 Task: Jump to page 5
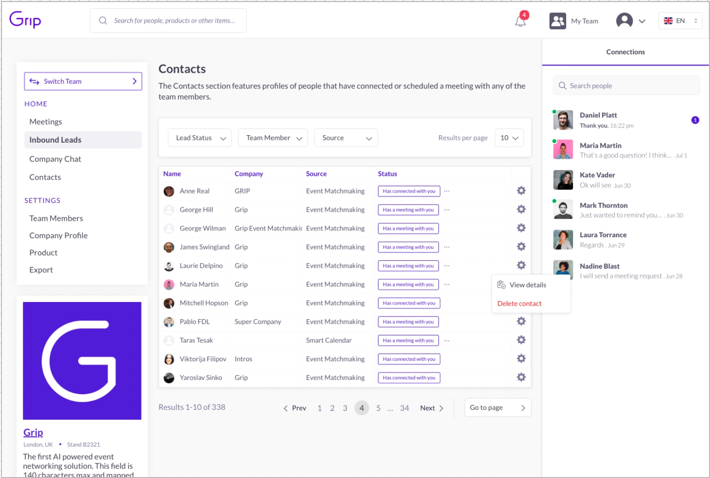(378, 408)
